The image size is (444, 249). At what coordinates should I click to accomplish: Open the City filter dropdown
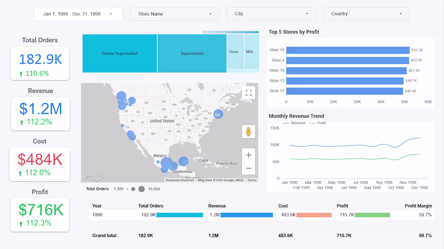coord(271,14)
